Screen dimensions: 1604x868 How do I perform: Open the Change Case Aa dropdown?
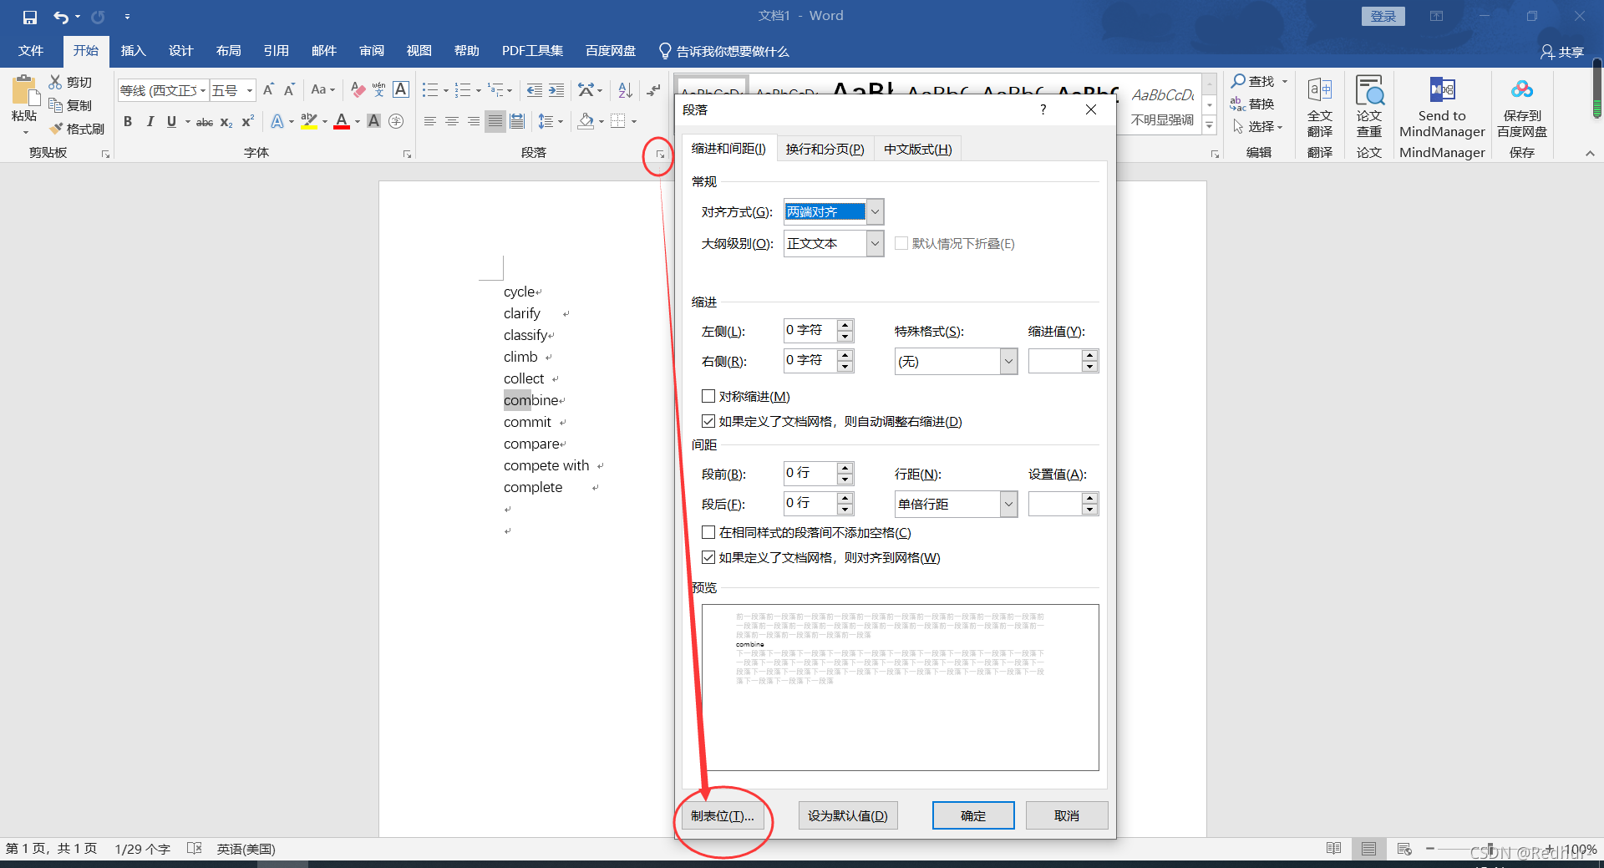click(322, 89)
